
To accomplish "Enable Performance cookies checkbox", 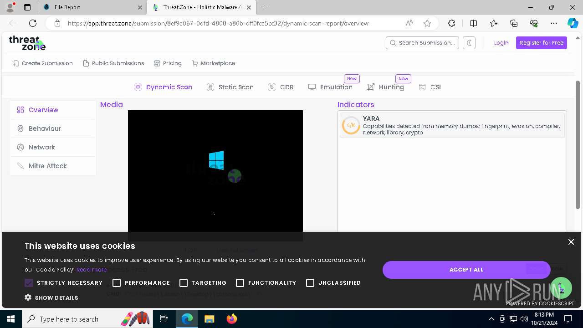I will (x=117, y=283).
